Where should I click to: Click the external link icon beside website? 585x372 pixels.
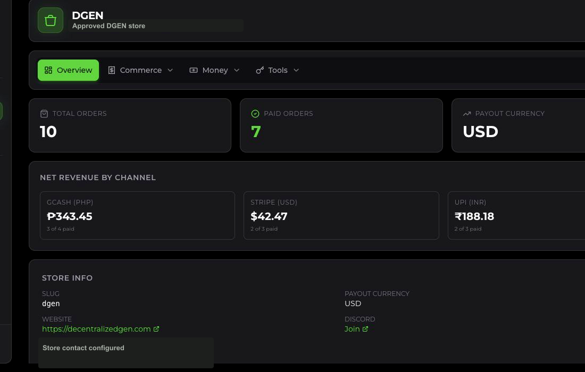pyautogui.click(x=156, y=329)
